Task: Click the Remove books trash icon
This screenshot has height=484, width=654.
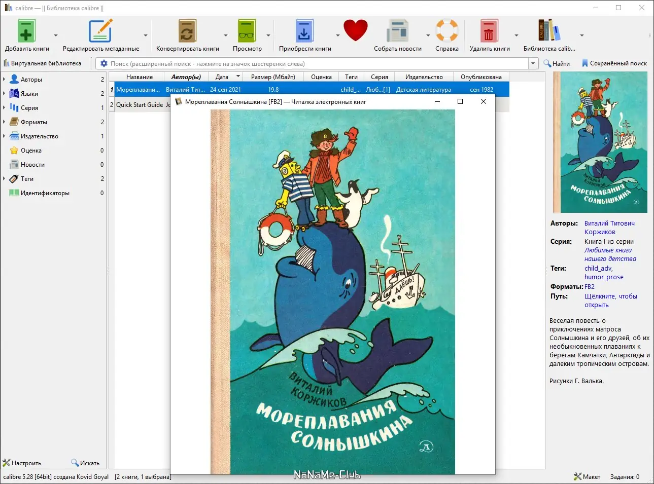Action: tap(489, 31)
